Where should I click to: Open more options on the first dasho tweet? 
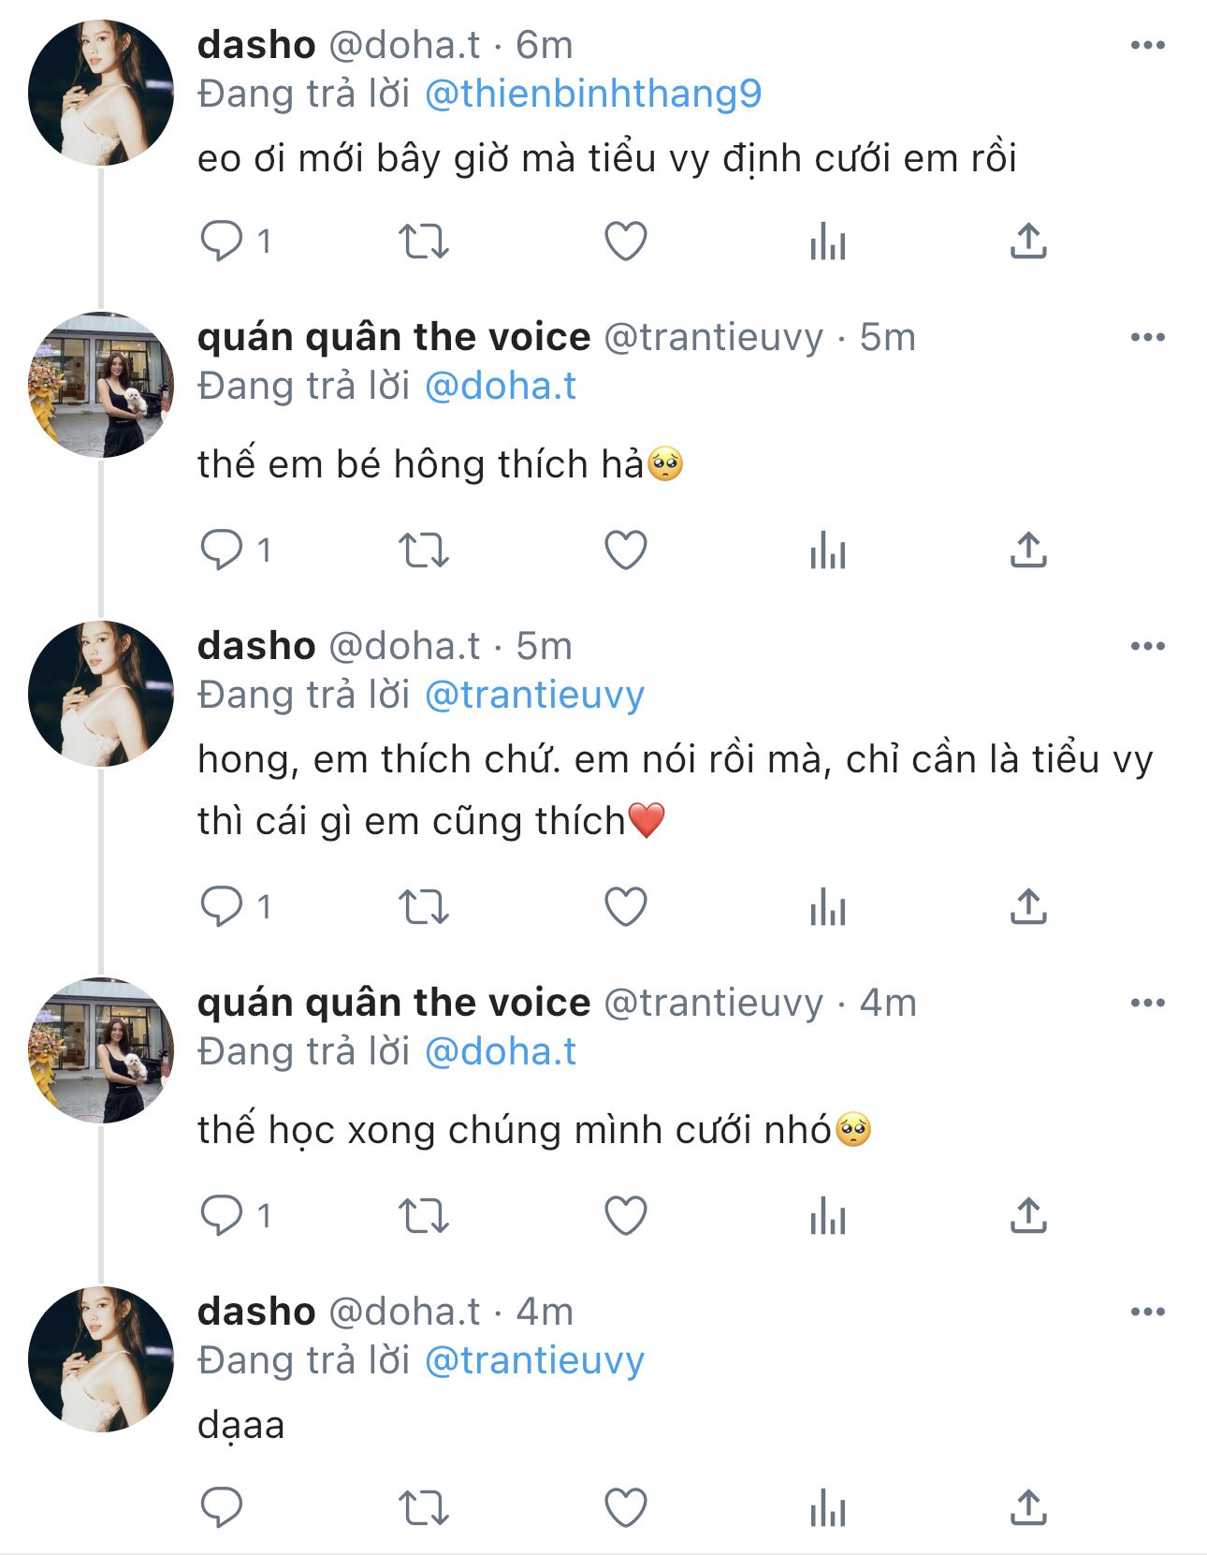click(x=1147, y=45)
